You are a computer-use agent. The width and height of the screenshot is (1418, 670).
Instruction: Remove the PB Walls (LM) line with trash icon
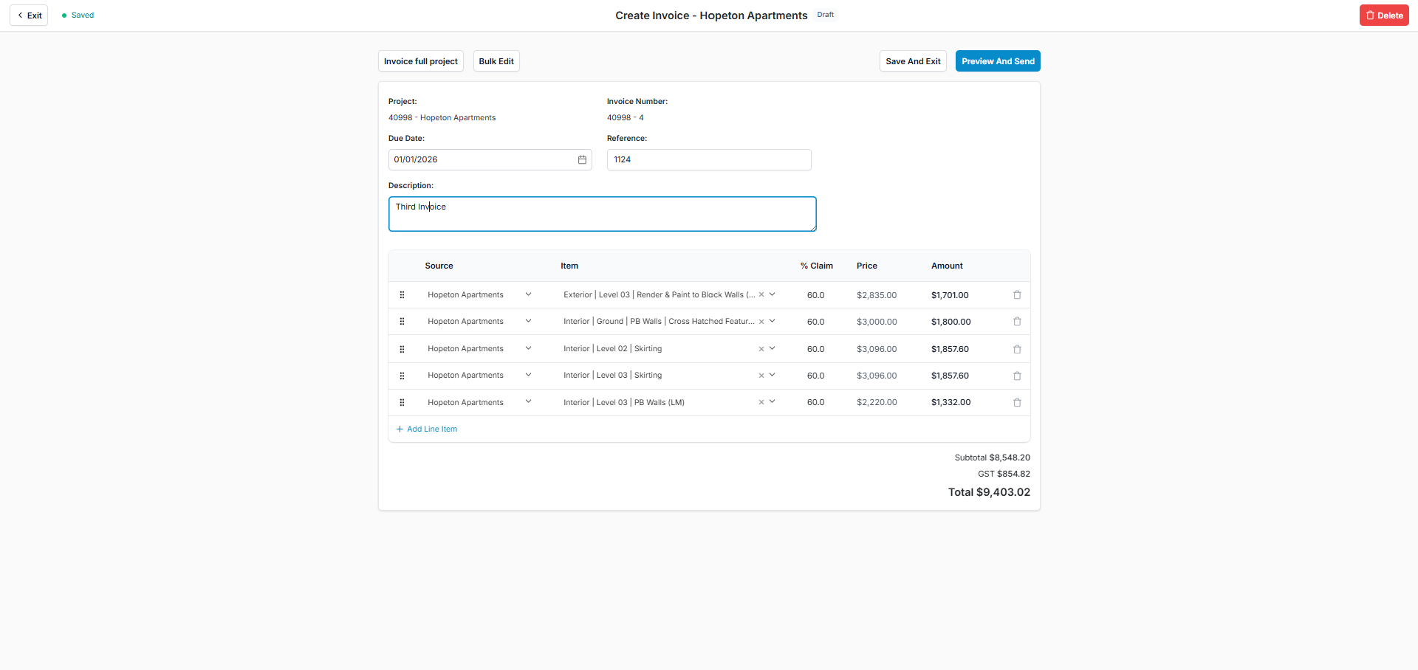tap(1017, 403)
